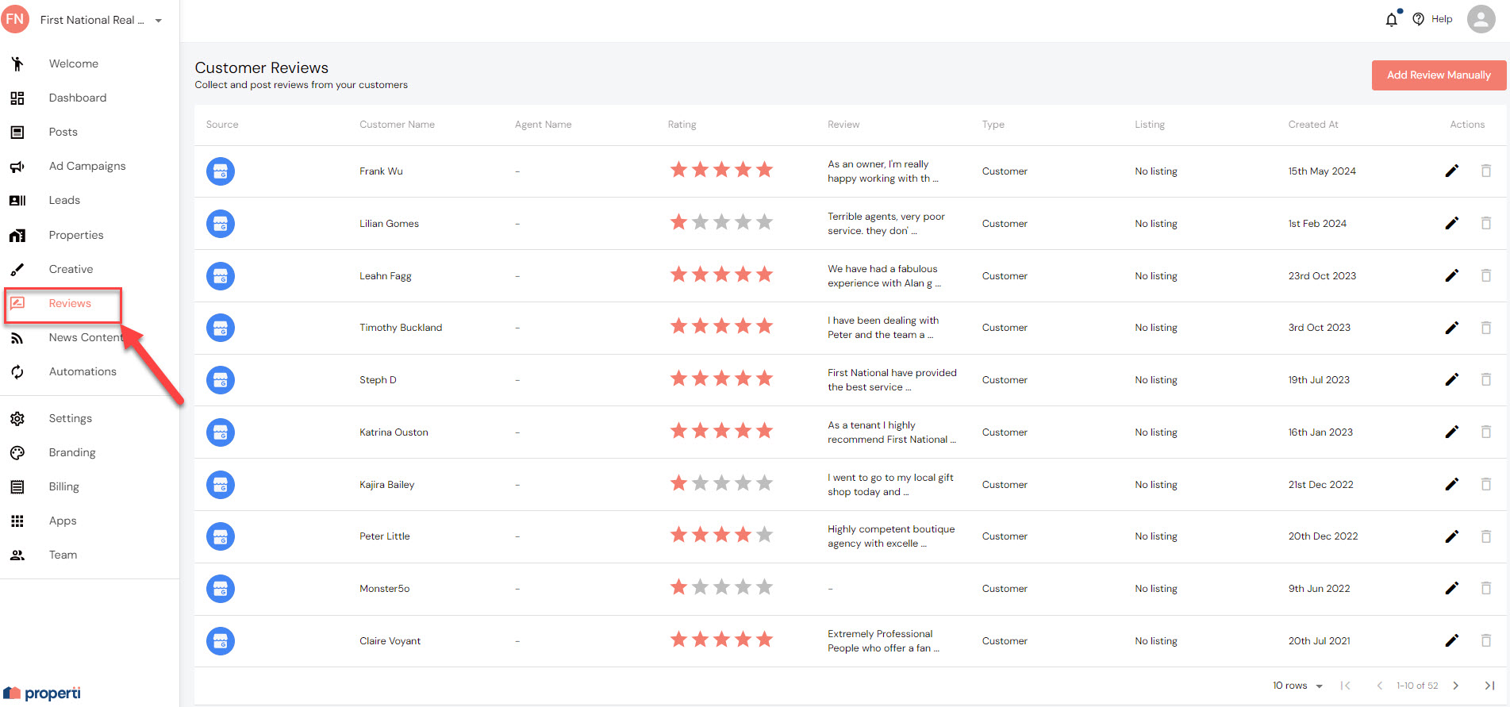The image size is (1510, 707).
Task: Jump to last page of reviews
Action: pyautogui.click(x=1489, y=686)
